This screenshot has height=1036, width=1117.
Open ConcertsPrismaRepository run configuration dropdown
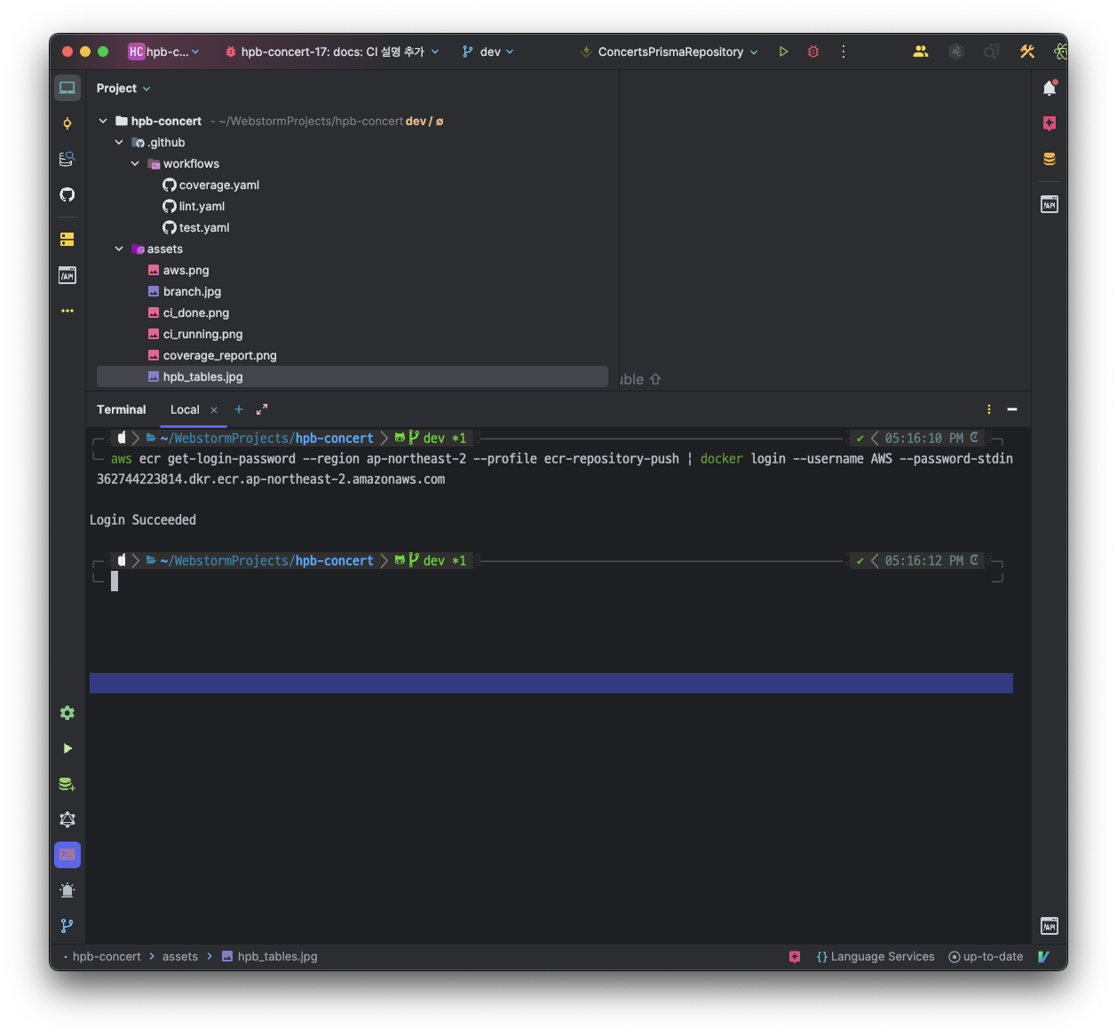(669, 51)
